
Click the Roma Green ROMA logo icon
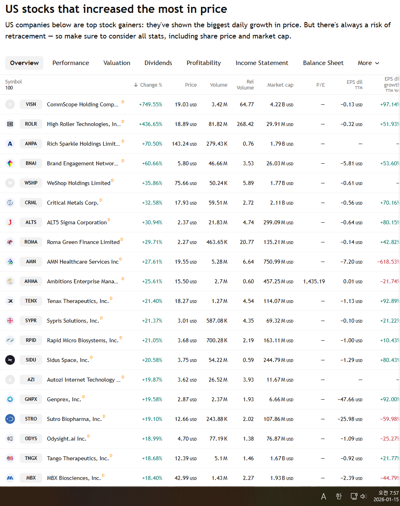[10, 242]
